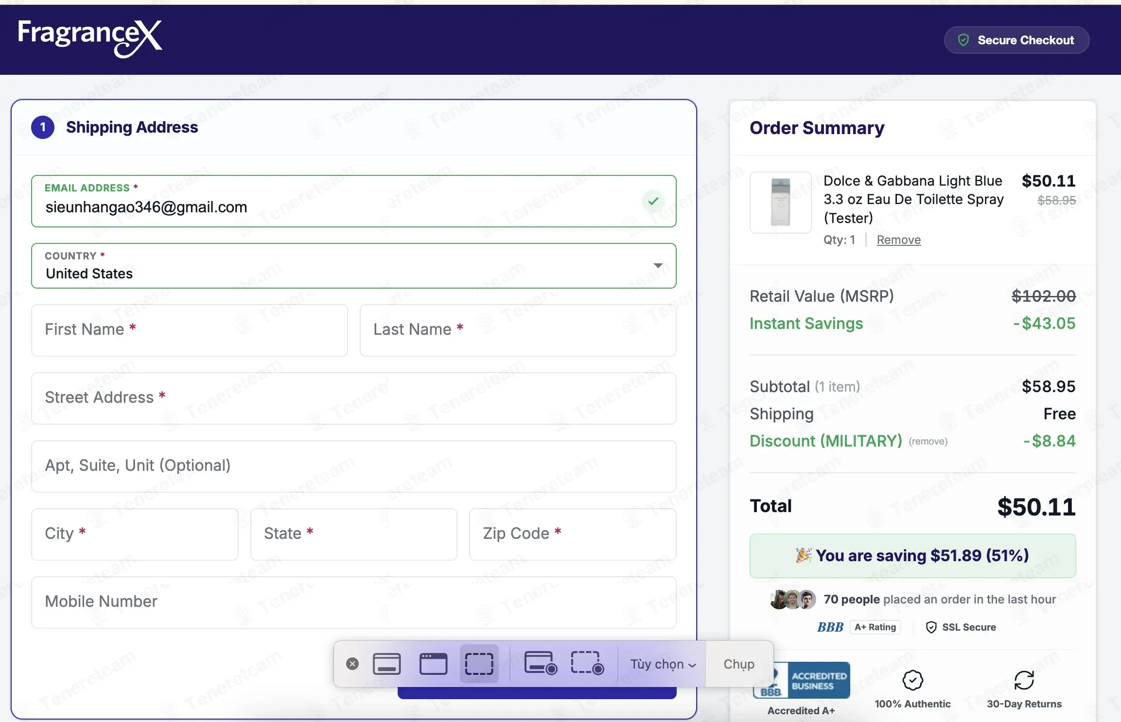Click the SSL Secure shield icon
Viewport: 1121px width, 722px height.
coord(931,627)
